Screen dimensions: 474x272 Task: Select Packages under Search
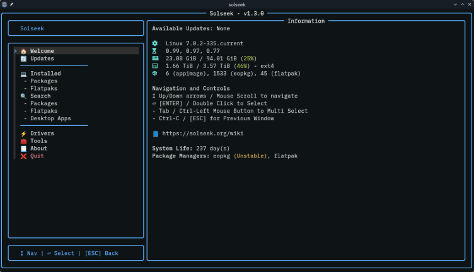pyautogui.click(x=44, y=103)
